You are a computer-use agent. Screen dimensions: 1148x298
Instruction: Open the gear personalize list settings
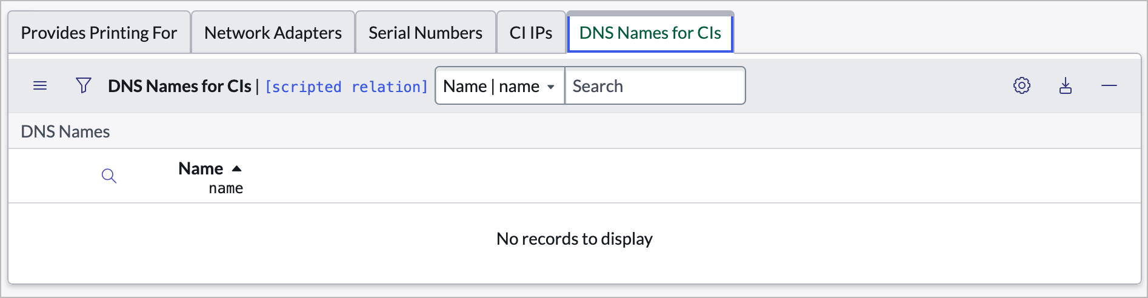coord(1021,86)
